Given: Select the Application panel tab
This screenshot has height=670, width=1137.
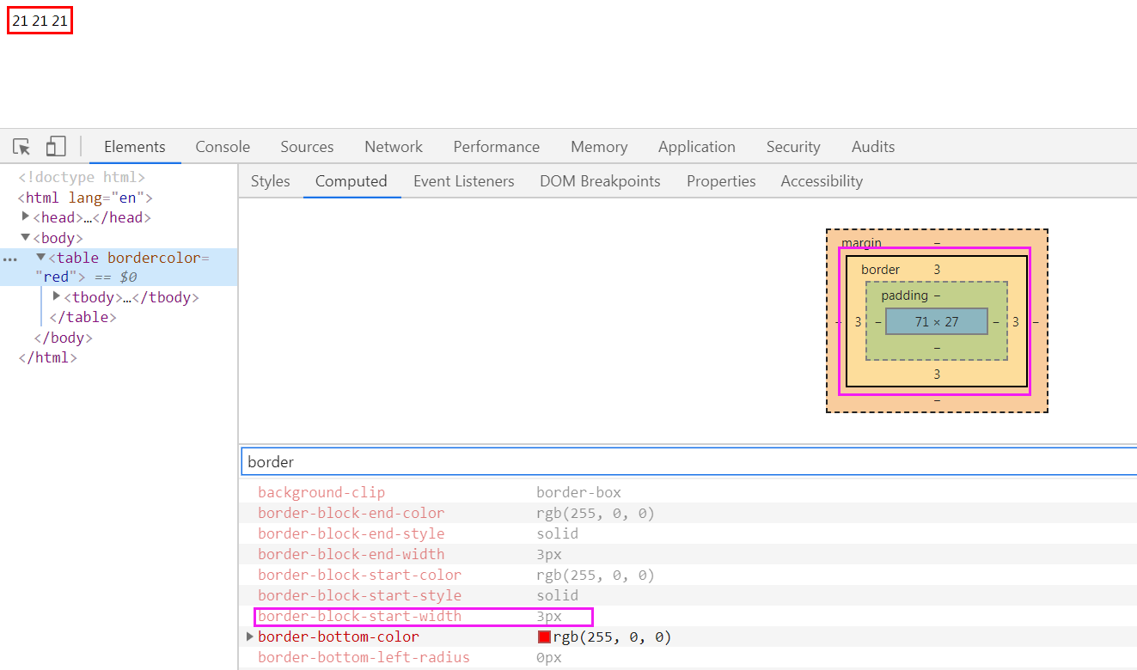Looking at the screenshot, I should click(x=697, y=147).
